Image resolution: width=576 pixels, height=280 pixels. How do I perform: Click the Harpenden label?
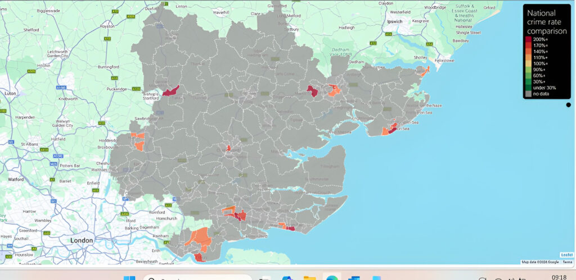pyautogui.click(x=25, y=117)
